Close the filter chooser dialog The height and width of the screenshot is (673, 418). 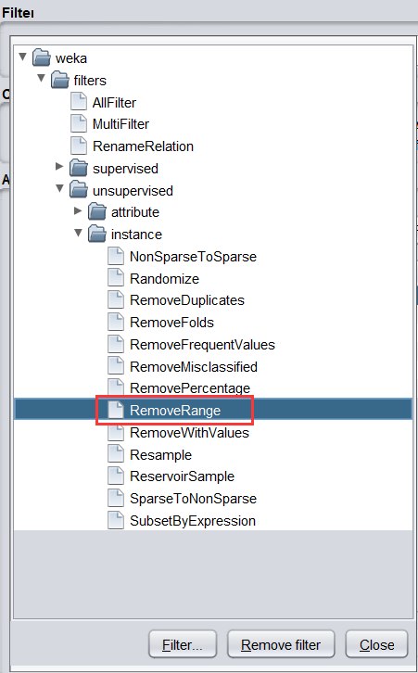pyautogui.click(x=377, y=644)
